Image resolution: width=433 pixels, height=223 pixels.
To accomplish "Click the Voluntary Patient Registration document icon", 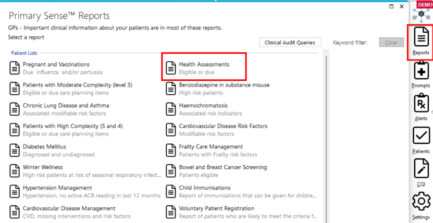I will pyautogui.click(x=171, y=212).
